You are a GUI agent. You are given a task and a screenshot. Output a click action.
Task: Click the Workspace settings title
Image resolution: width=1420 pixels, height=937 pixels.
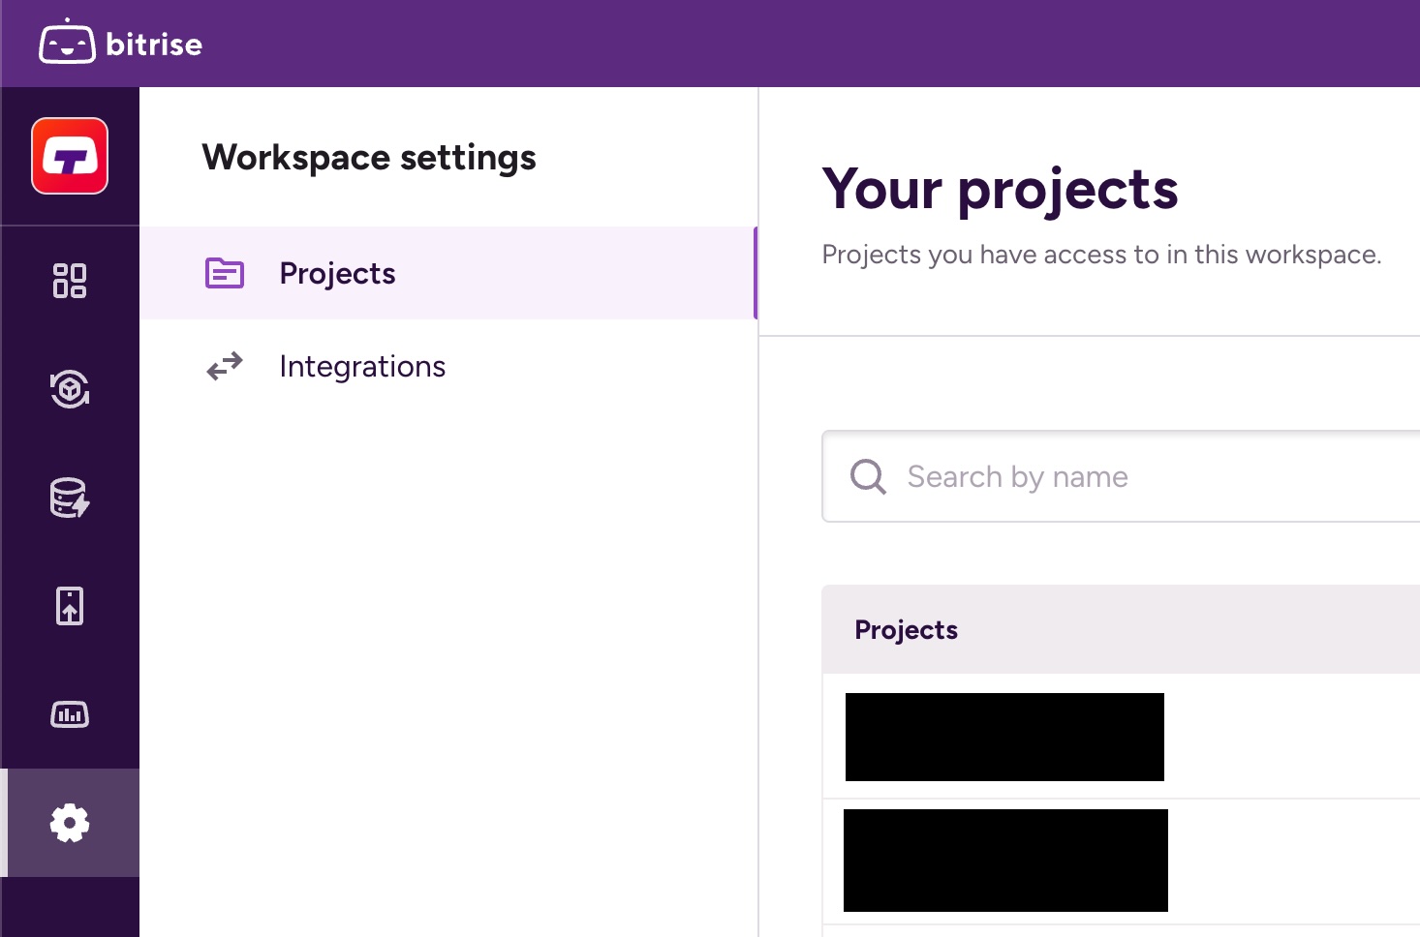pos(369,158)
